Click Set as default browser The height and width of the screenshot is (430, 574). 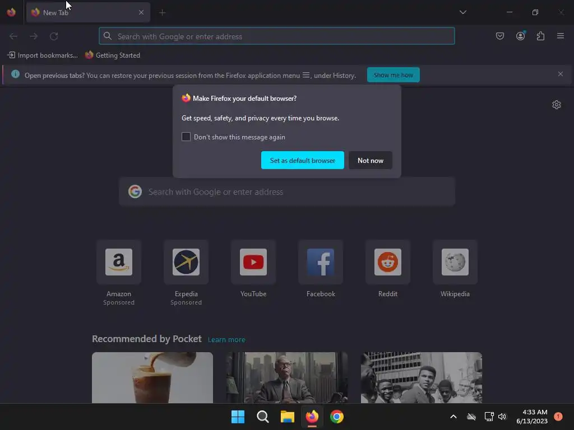click(x=302, y=160)
